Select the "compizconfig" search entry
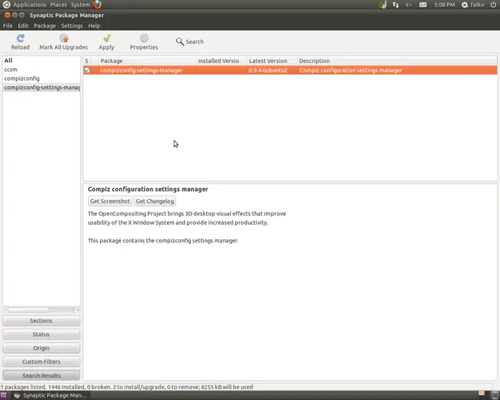 tap(41, 79)
